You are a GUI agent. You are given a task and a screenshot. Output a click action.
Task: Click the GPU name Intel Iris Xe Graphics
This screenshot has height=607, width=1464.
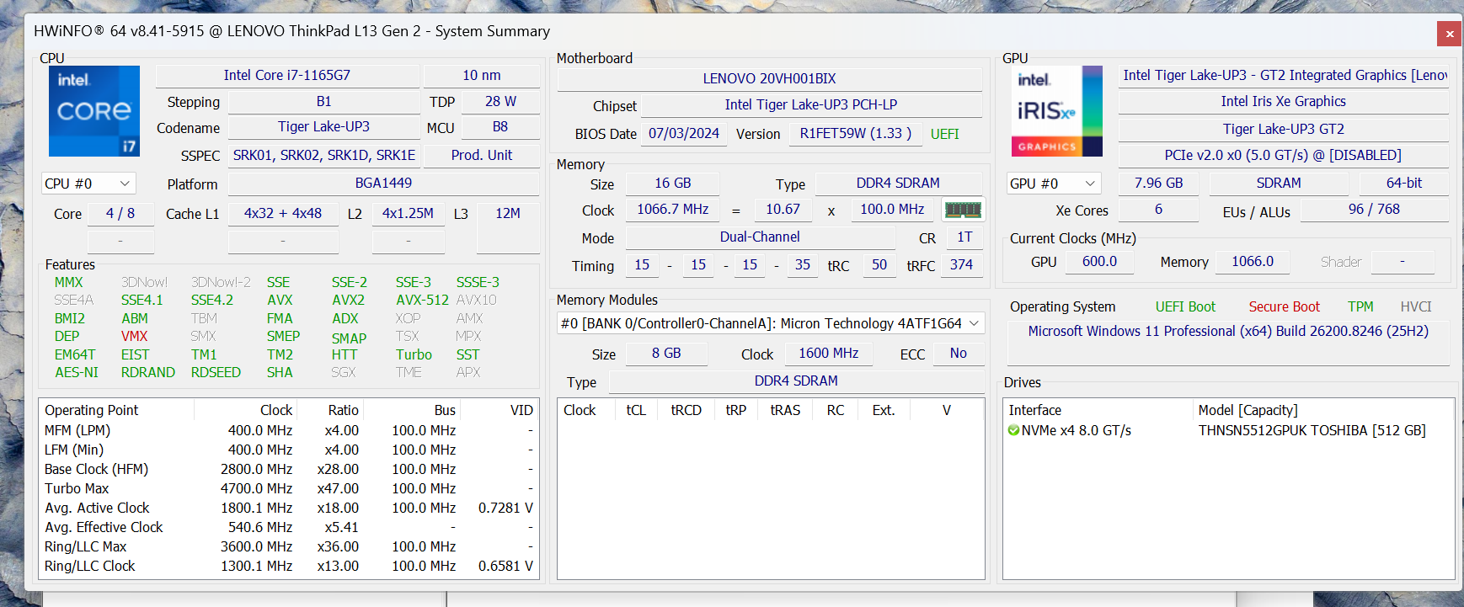click(1284, 101)
